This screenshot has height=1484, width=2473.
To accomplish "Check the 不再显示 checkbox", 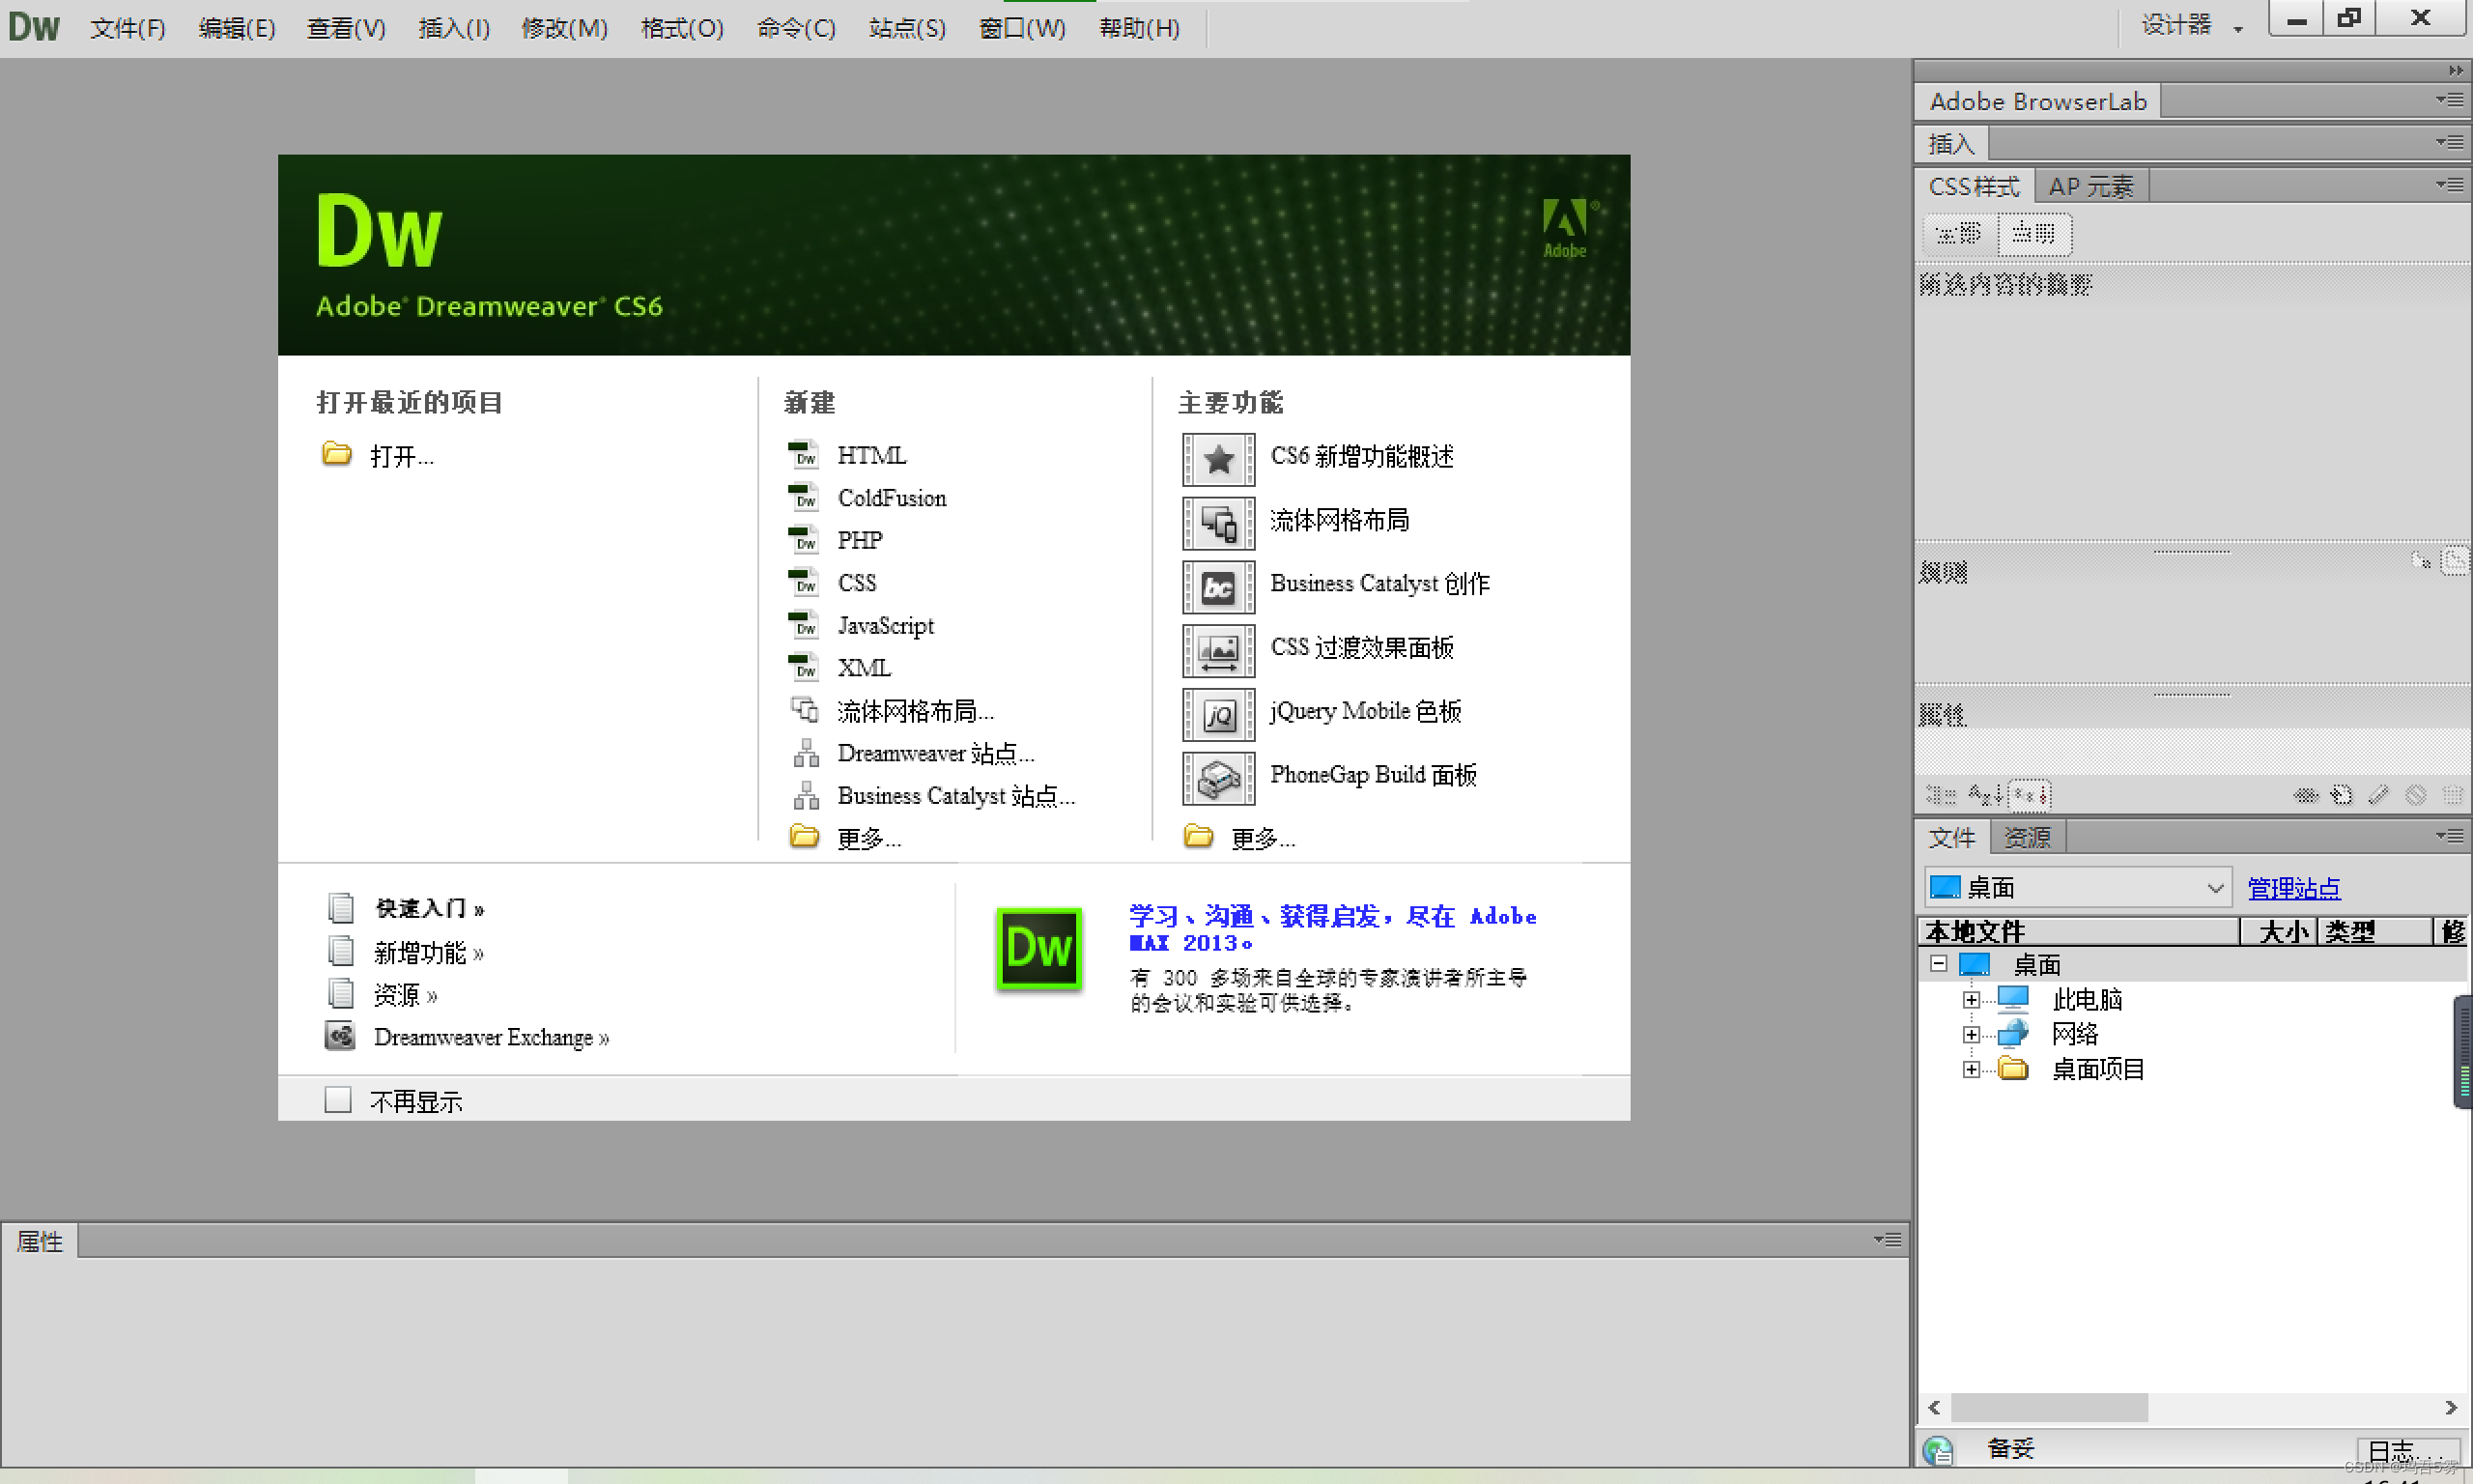I will 338,1099.
